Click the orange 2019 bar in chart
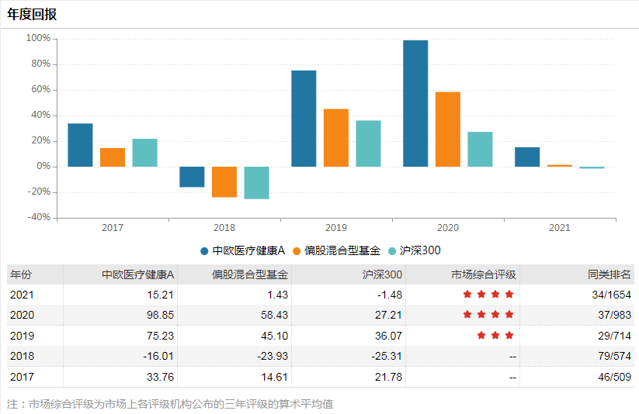Screen dimensions: 639x414 click(x=336, y=137)
